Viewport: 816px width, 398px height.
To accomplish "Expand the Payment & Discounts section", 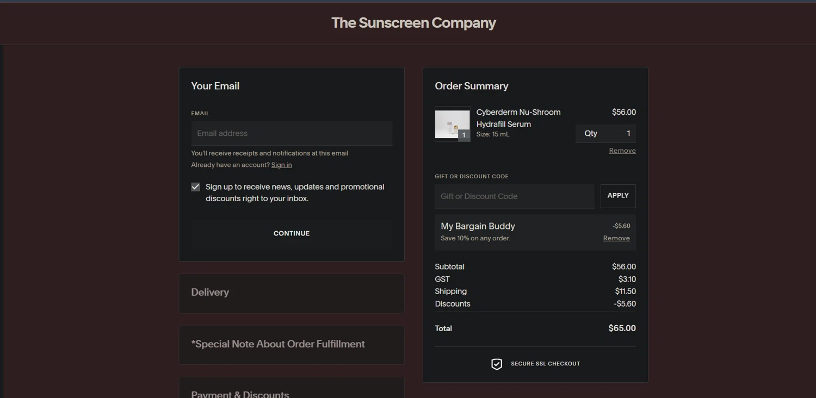I will [292, 388].
